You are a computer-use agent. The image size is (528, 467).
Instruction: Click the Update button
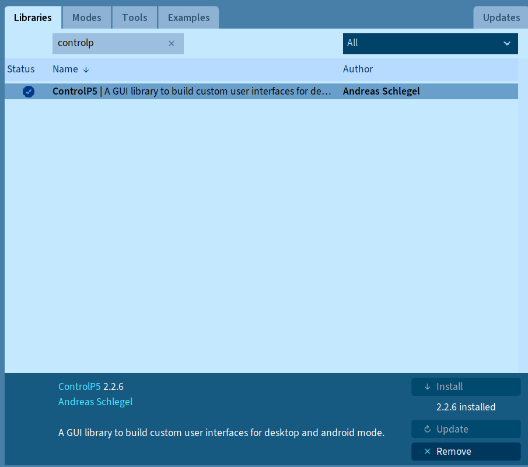466,429
